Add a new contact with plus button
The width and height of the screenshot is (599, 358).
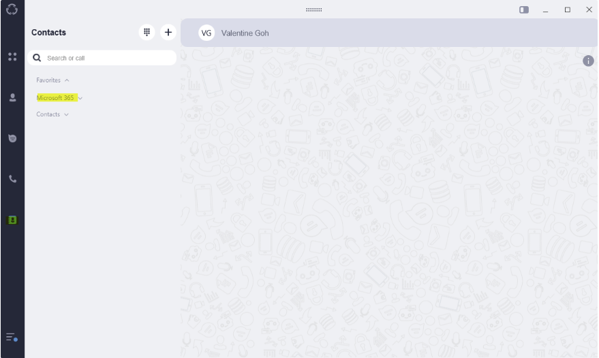coord(168,32)
